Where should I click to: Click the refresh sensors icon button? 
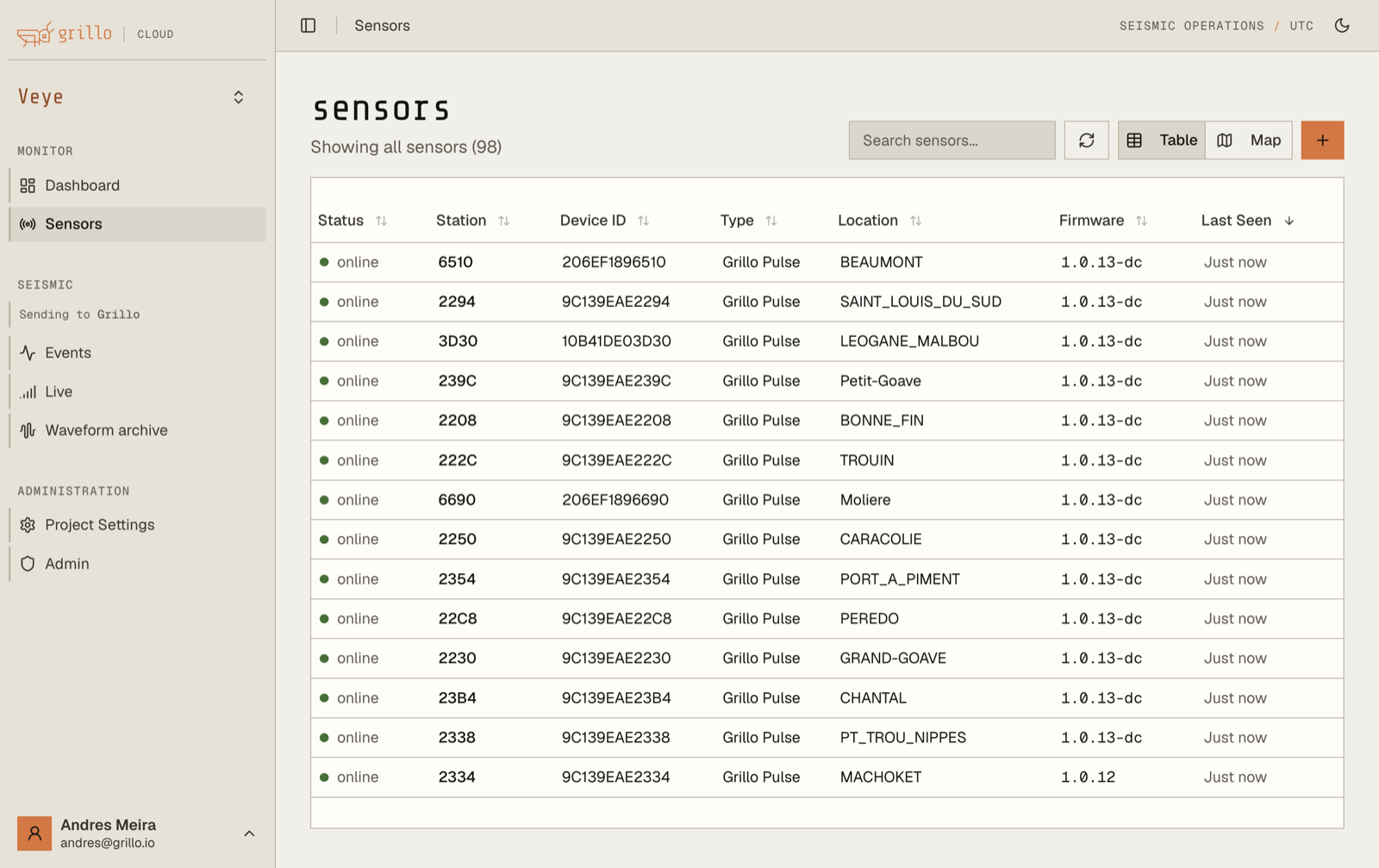[x=1086, y=141]
